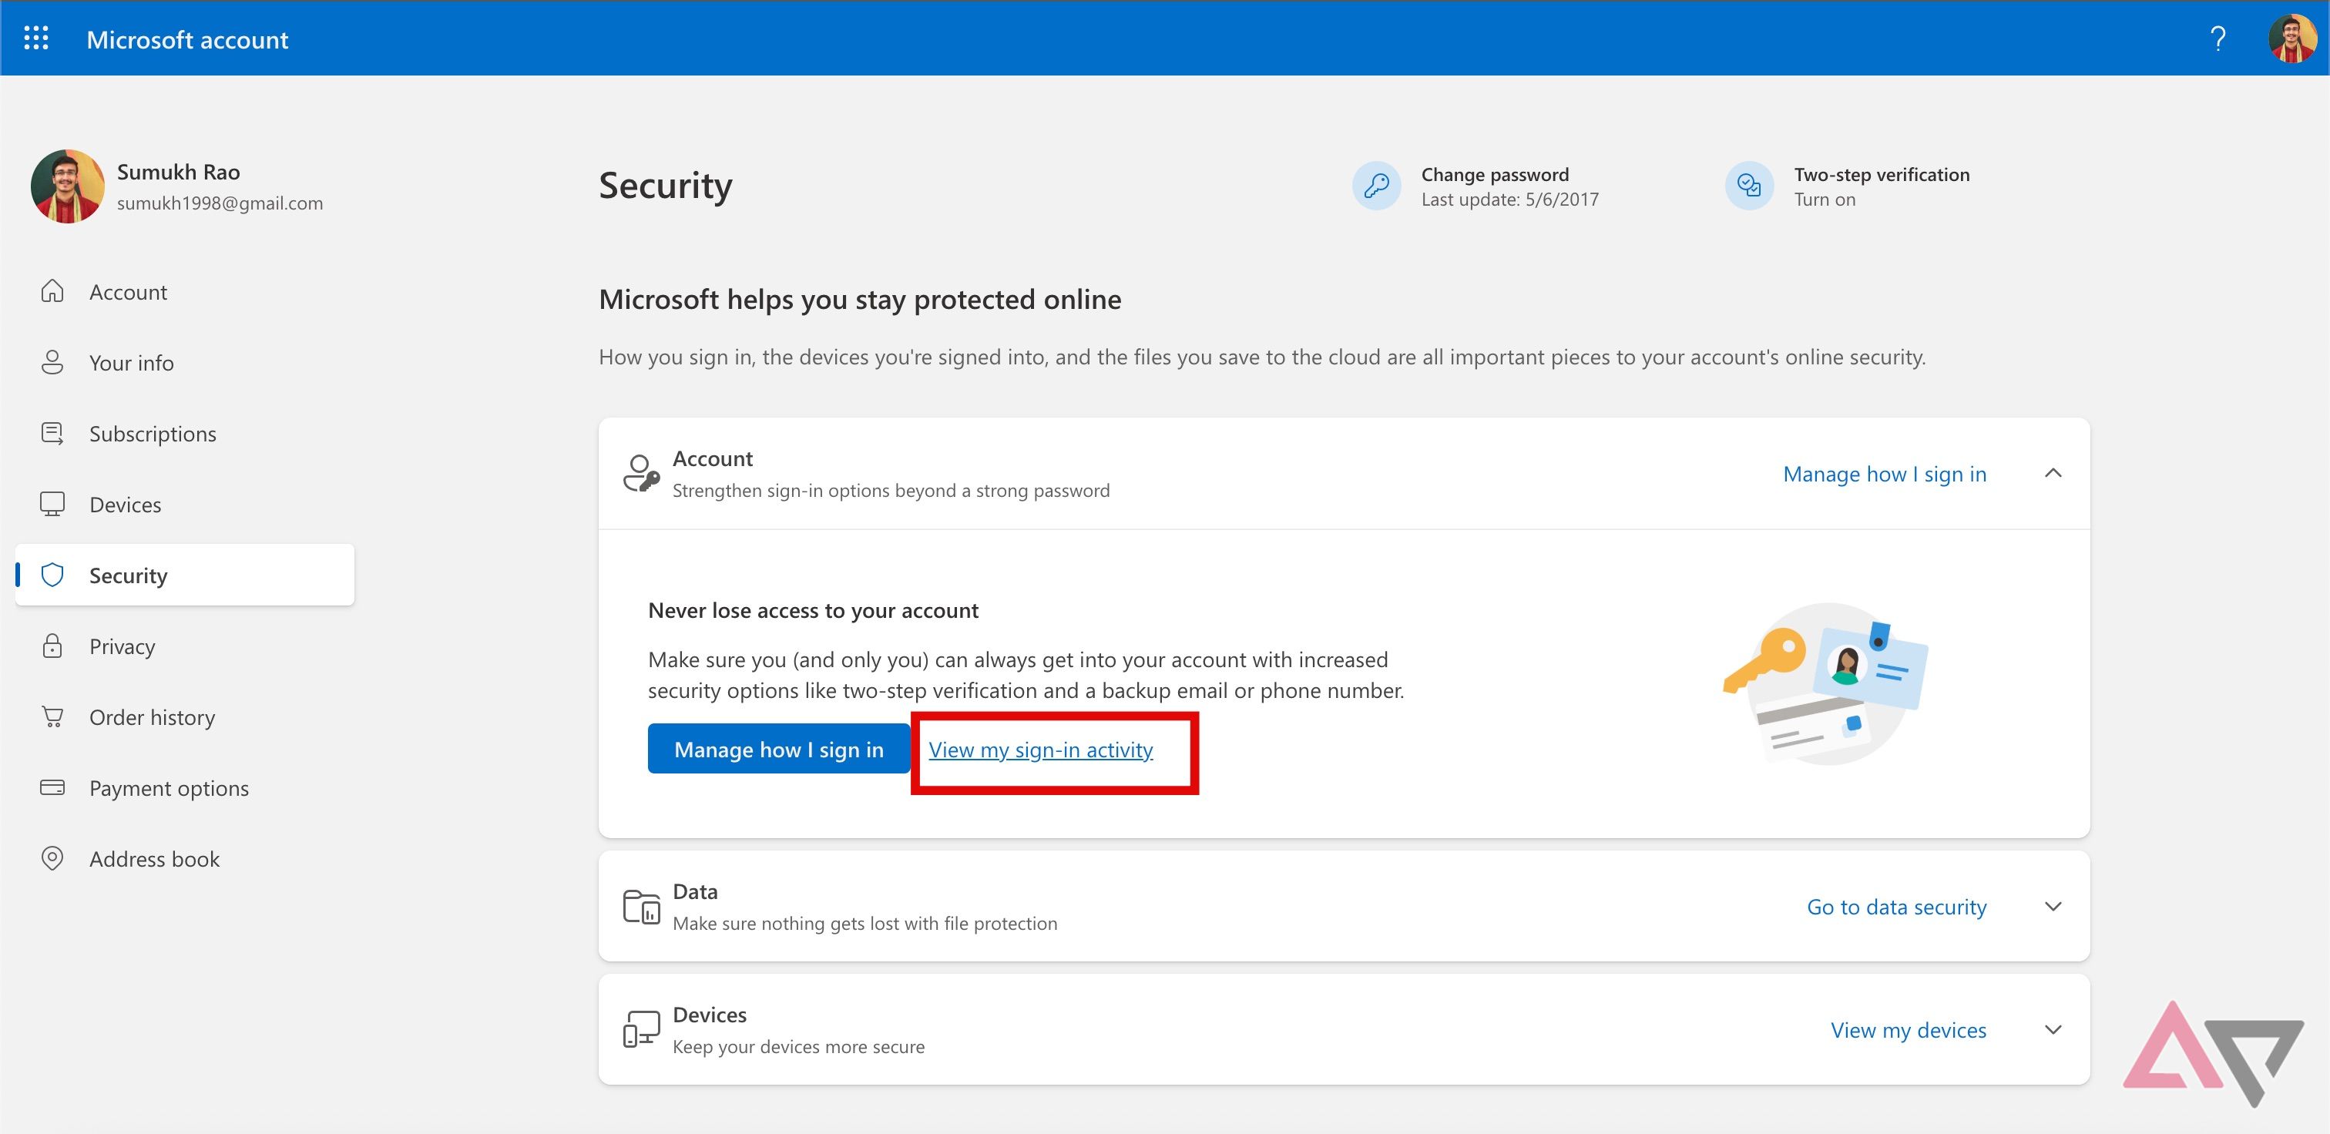Click the monitor icon beside Devices
The image size is (2330, 1134).
tap(52, 504)
